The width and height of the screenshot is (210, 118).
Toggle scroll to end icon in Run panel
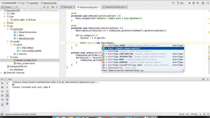coord(7,95)
